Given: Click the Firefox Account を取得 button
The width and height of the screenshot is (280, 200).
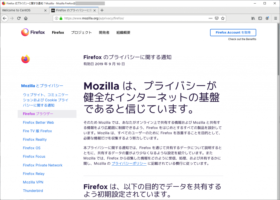Looking at the screenshot, I should pos(233,32).
